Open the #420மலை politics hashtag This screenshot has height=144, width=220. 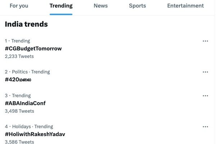pyautogui.click(x=18, y=80)
